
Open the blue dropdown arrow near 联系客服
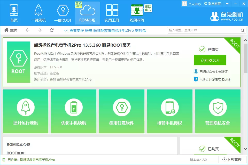point(227,4)
